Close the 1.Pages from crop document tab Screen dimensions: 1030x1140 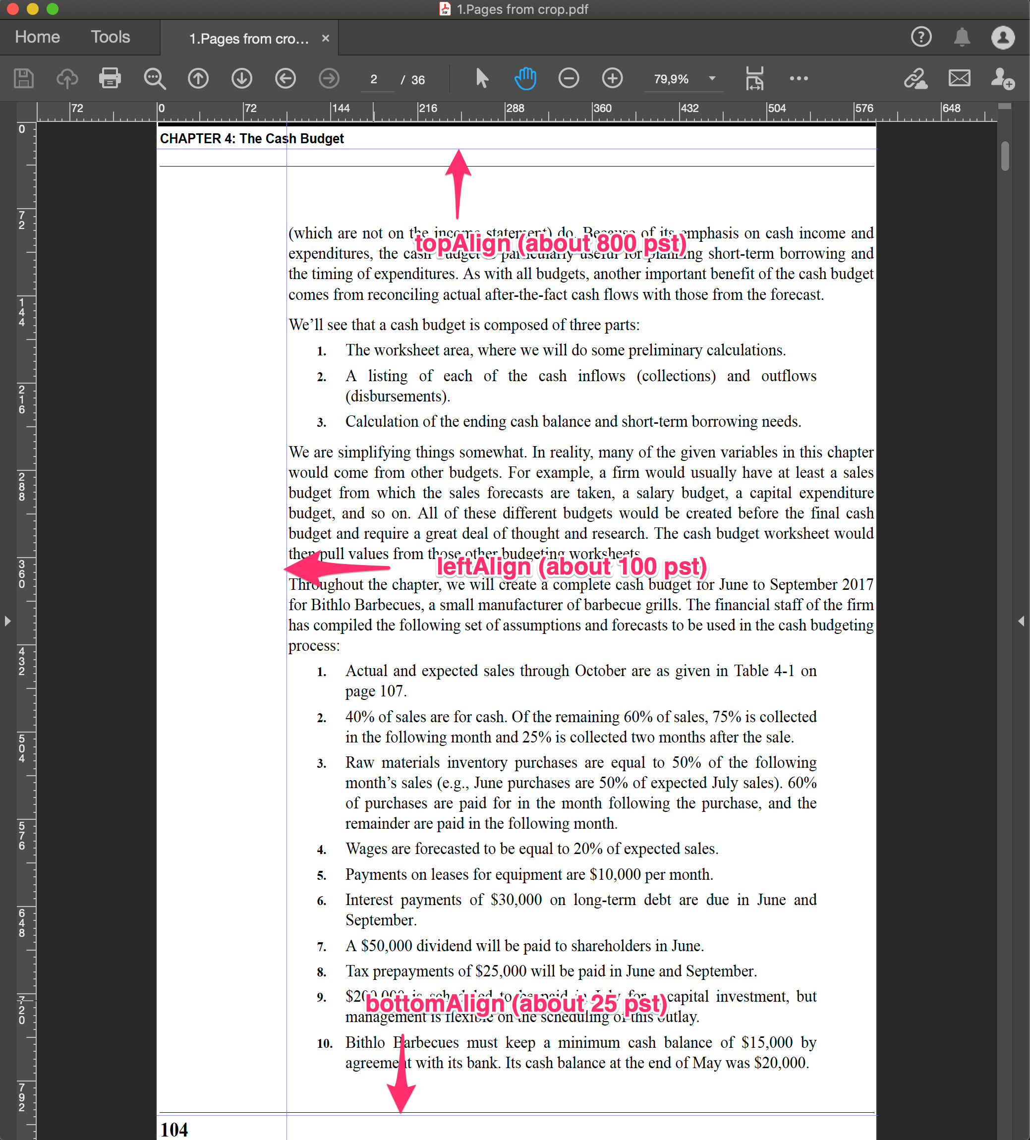click(x=325, y=39)
